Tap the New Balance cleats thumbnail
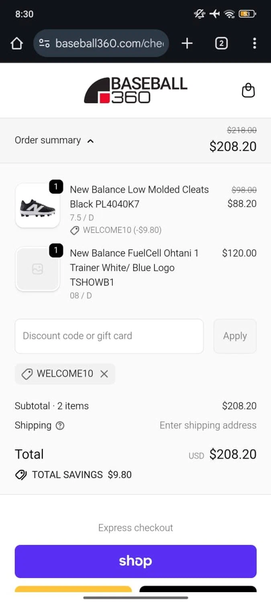Image resolution: width=271 pixels, height=603 pixels. 37,205
